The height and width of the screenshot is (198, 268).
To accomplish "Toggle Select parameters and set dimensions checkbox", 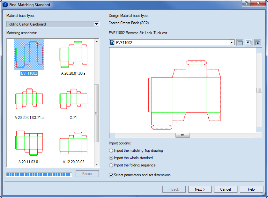I will [x=111, y=175].
